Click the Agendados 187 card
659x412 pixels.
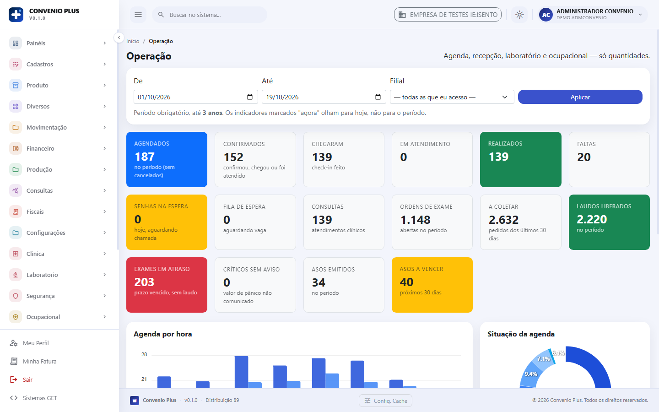pyautogui.click(x=167, y=159)
